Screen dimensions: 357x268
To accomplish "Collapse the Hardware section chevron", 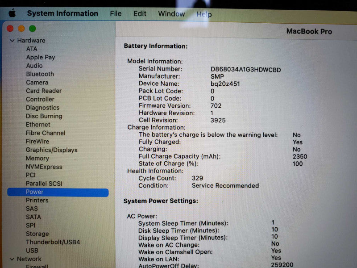I will [x=12, y=41].
